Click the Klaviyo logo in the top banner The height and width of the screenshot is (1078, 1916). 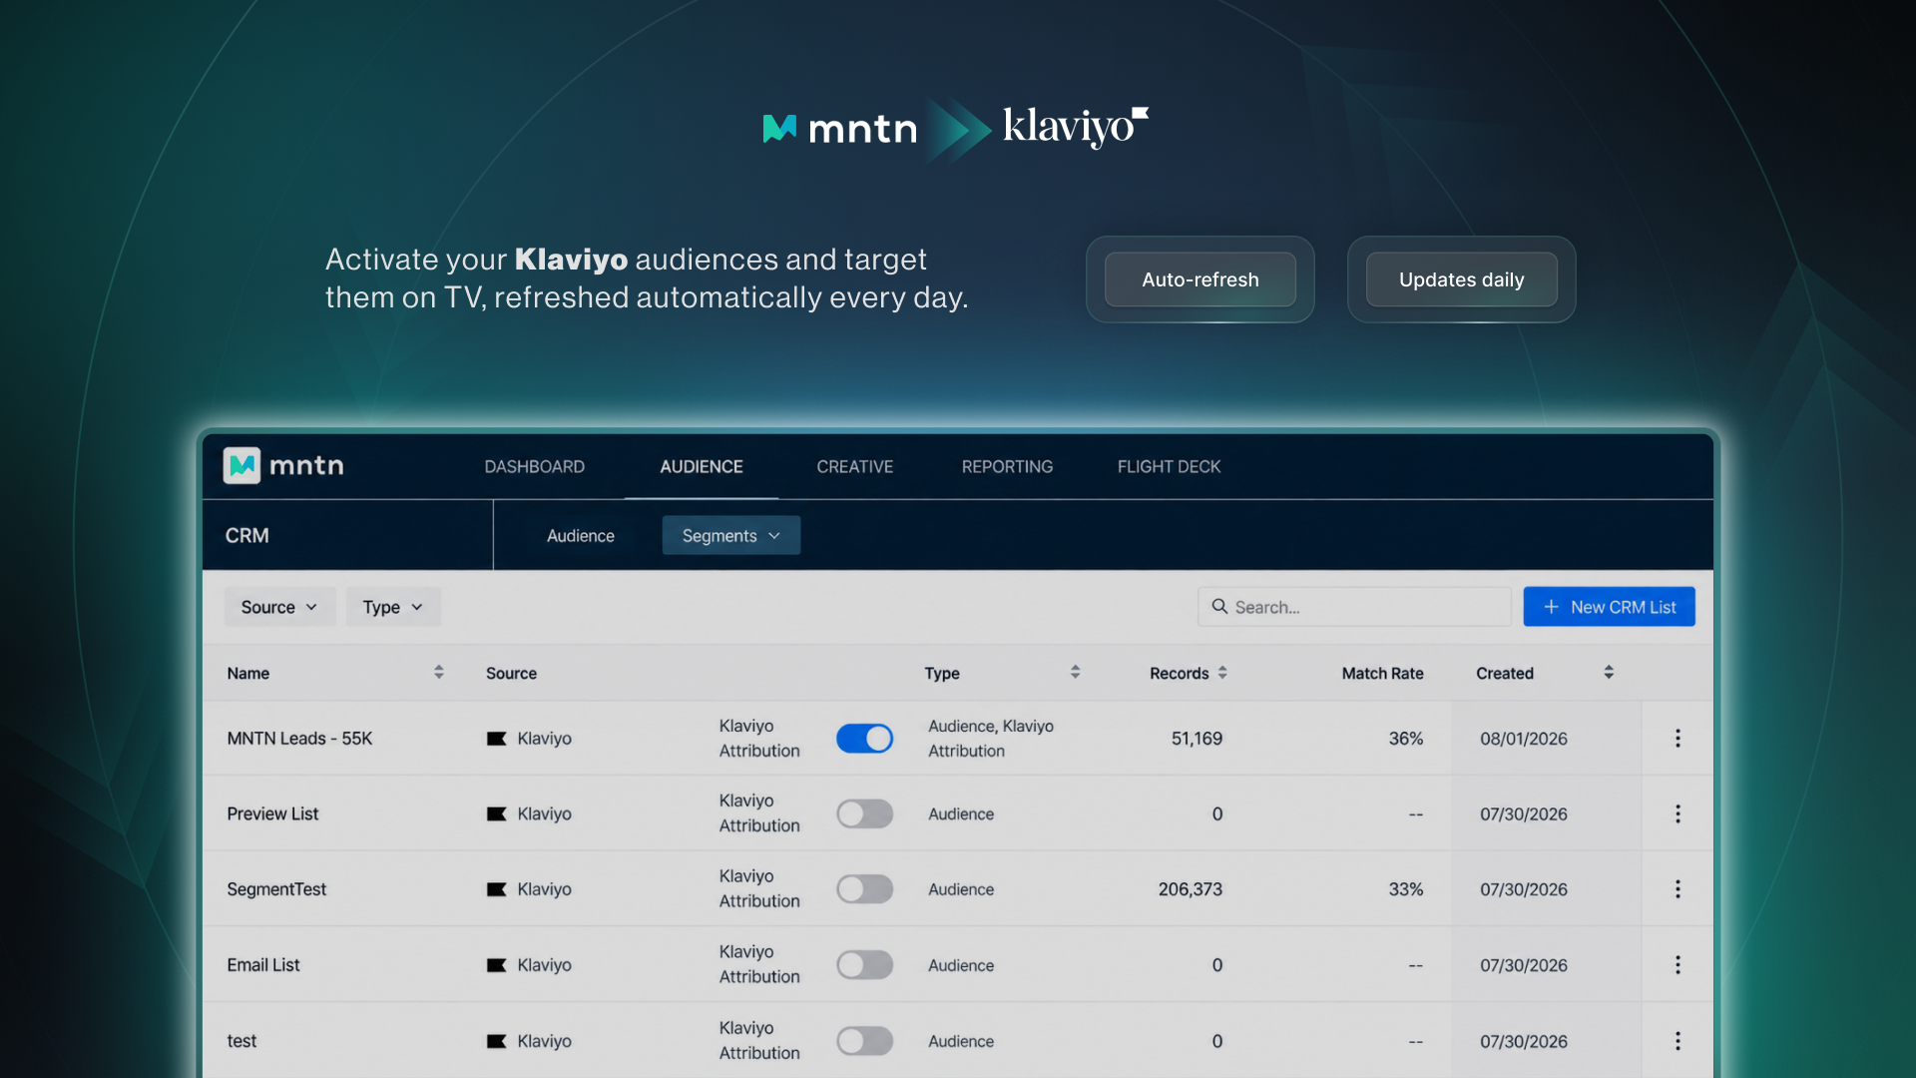1076,127
